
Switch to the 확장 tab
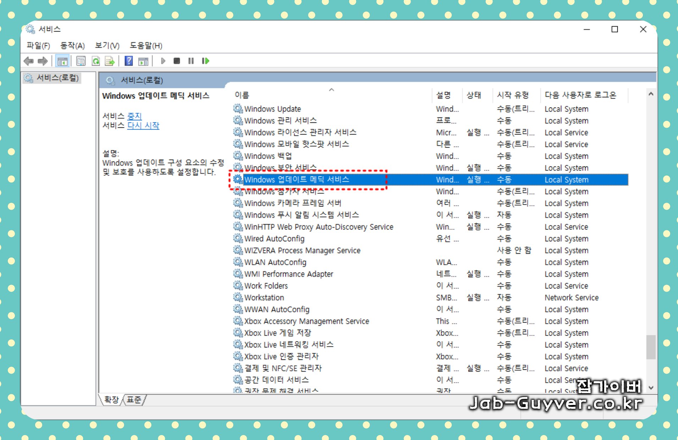tap(111, 400)
